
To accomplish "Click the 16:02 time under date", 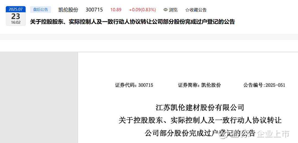I will (15, 23).
